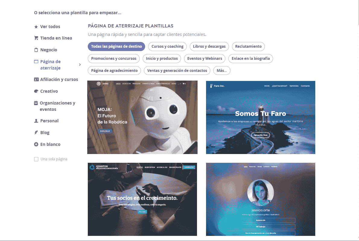Click the star icon beside Ver todos
The width and height of the screenshot is (359, 241).
click(36, 27)
